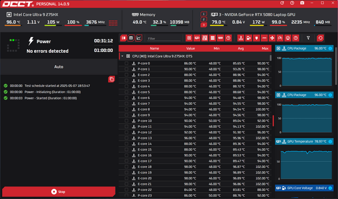Collapse the CPU [#0] DTS sensor group

[122, 56]
